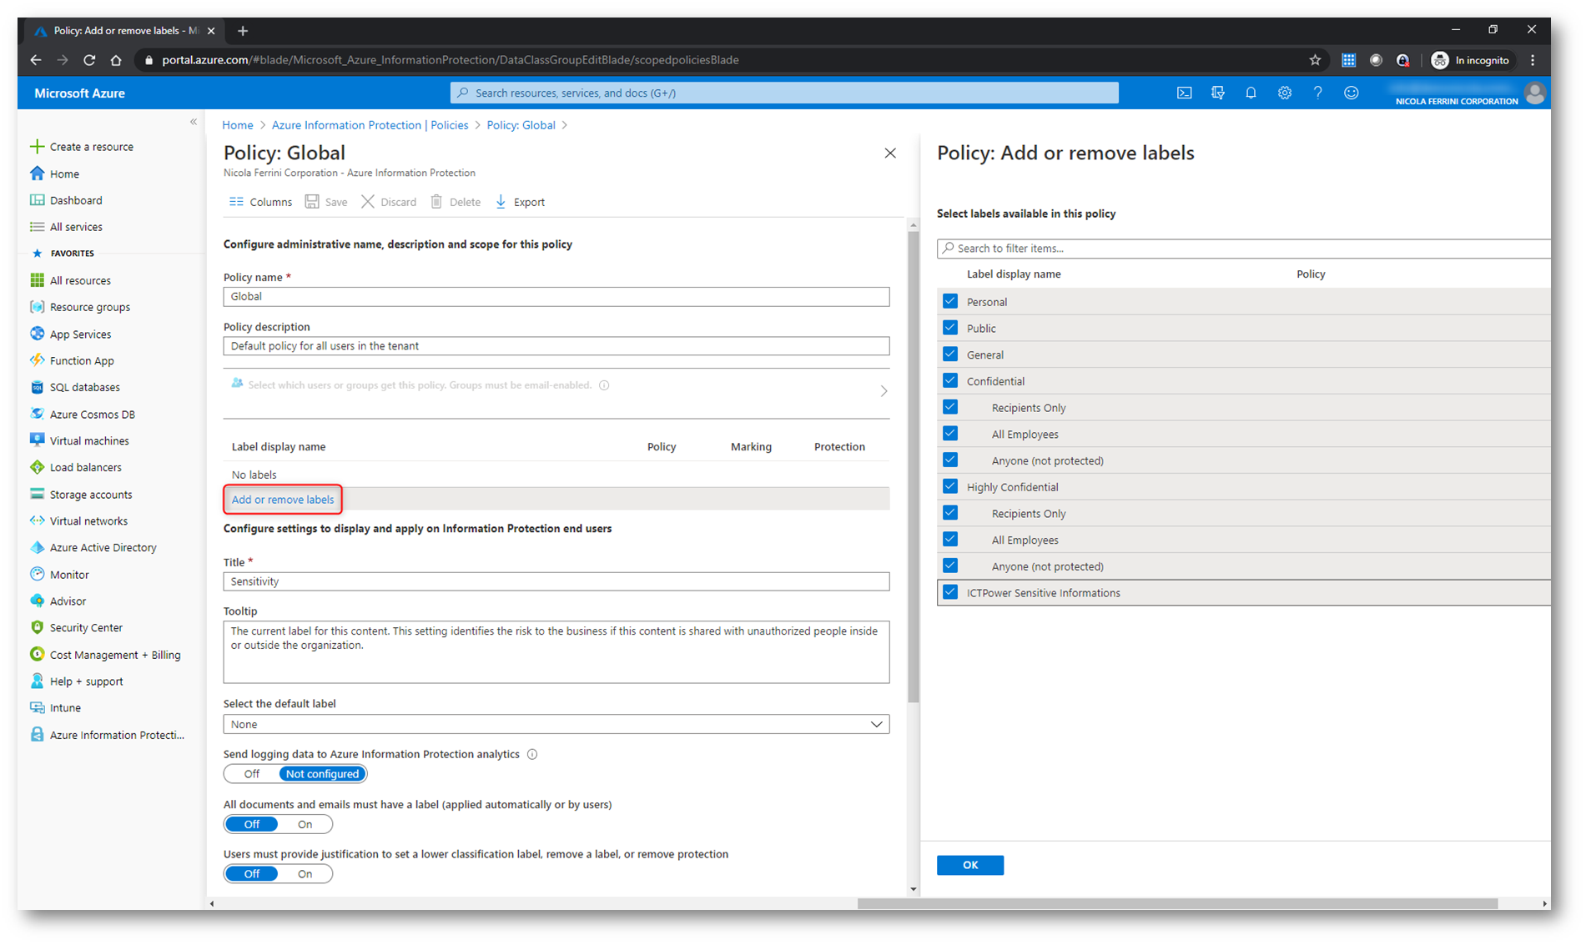Click Columns in policy toolbar
The width and height of the screenshot is (1586, 945).
[260, 202]
